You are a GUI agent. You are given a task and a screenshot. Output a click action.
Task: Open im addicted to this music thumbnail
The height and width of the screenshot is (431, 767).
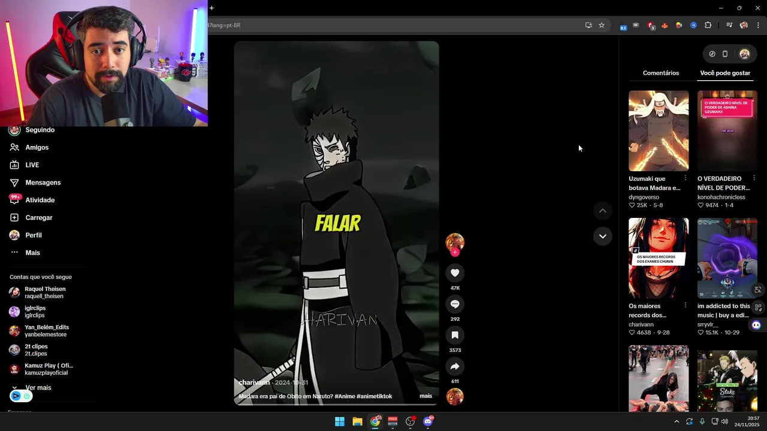pyautogui.click(x=727, y=258)
